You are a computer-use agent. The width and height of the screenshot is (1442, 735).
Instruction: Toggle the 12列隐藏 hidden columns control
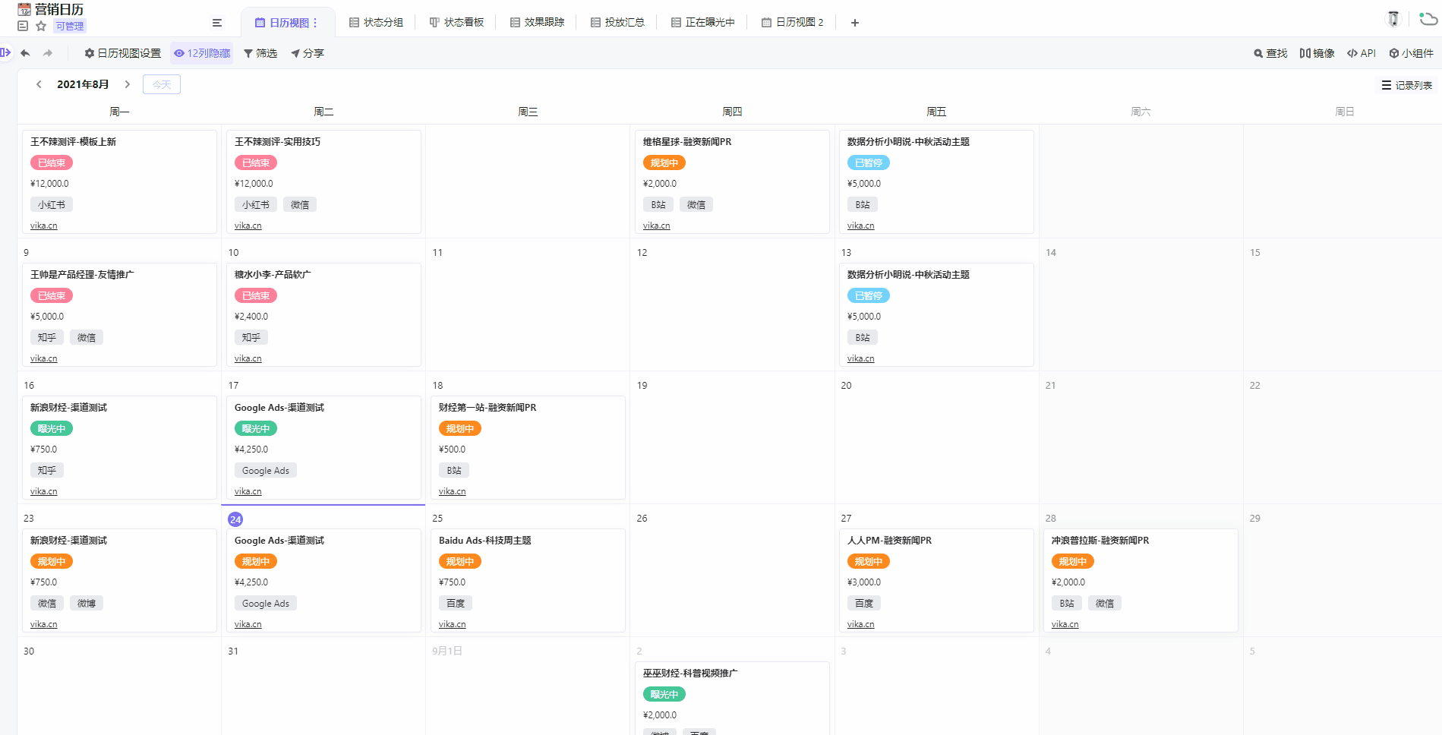[202, 53]
